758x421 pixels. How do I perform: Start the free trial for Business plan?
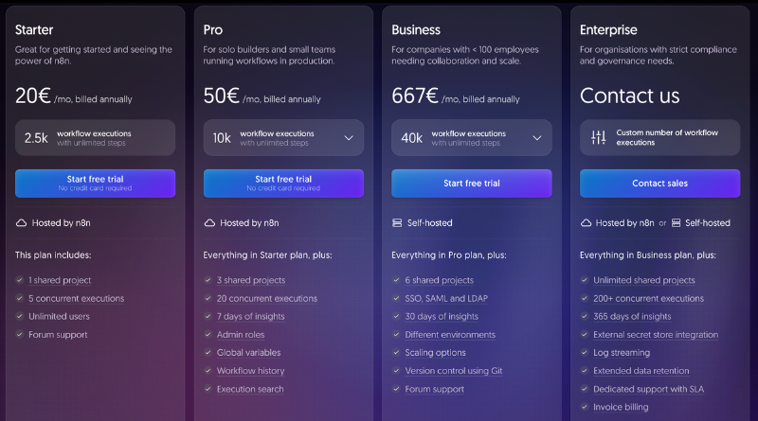coord(471,183)
